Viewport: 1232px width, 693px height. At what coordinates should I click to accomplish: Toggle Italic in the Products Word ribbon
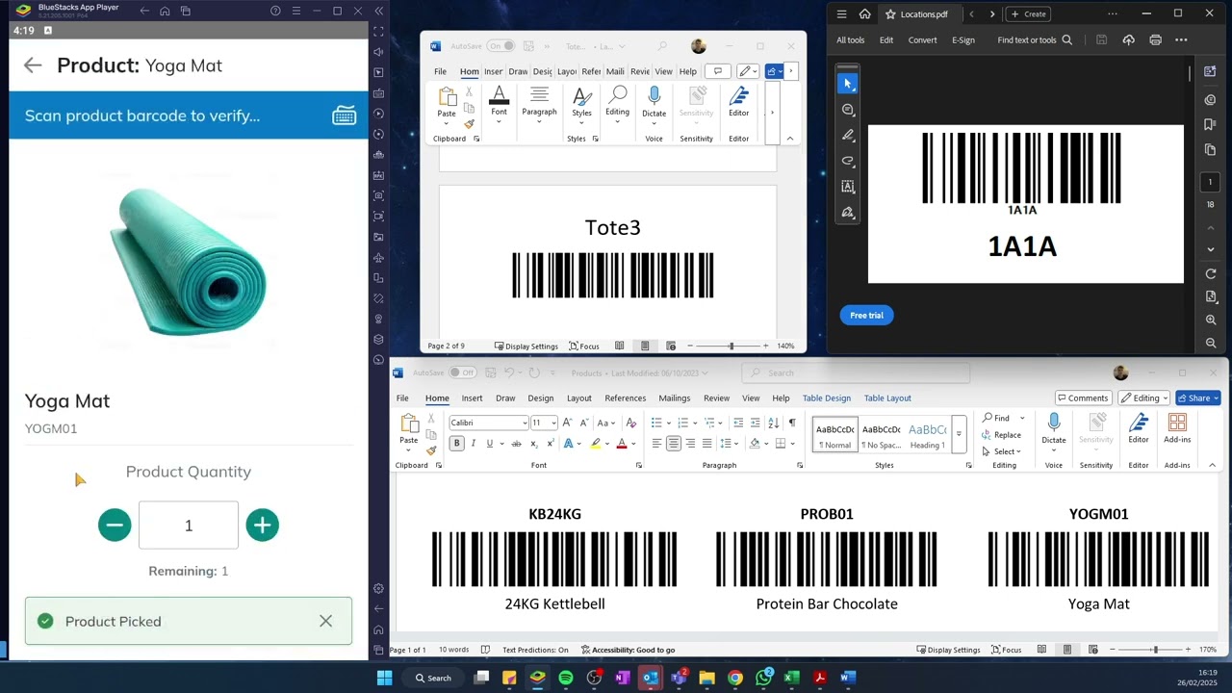(473, 444)
